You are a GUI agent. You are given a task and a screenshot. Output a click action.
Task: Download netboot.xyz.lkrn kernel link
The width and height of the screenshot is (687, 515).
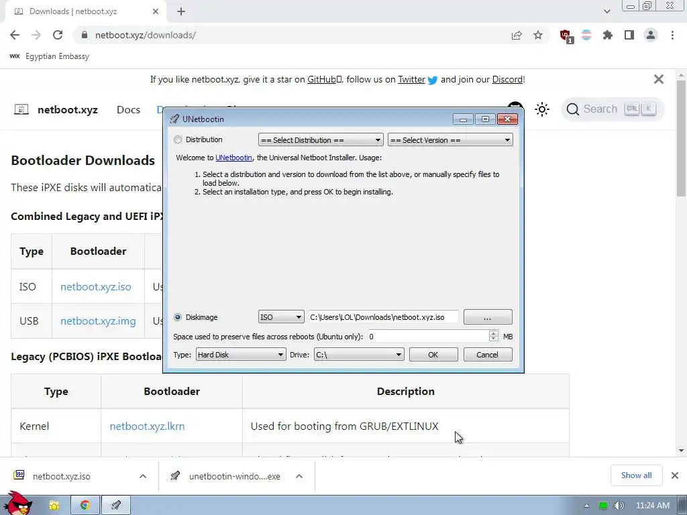(147, 426)
